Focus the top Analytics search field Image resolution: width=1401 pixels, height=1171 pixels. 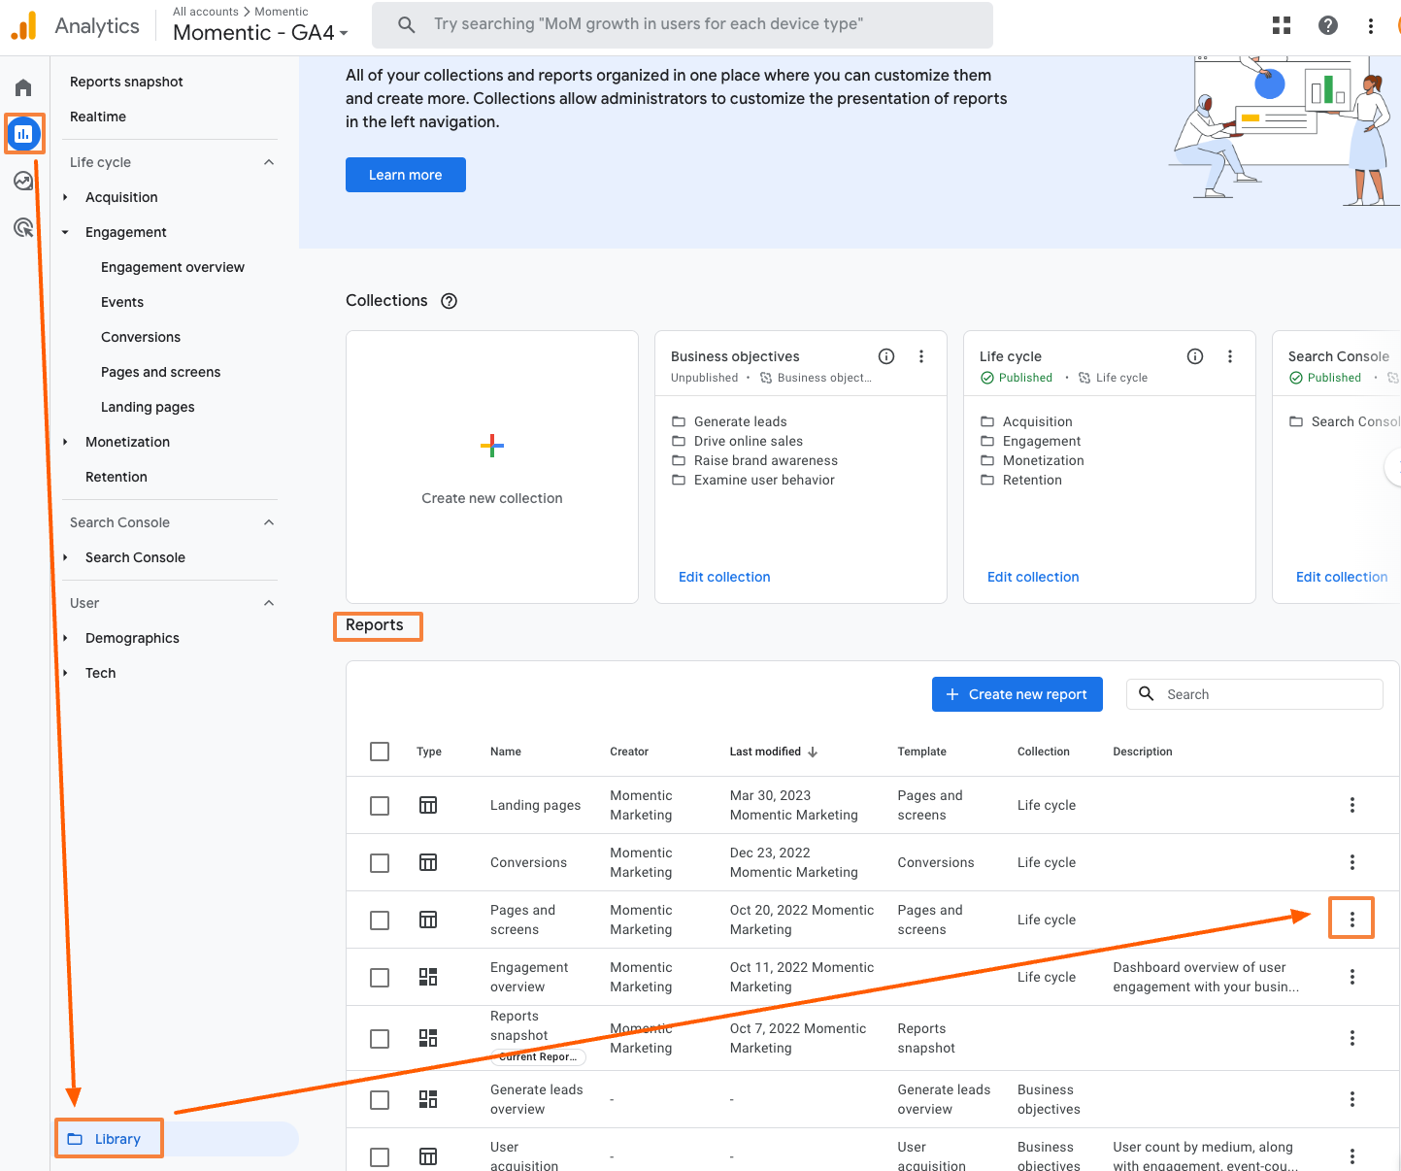coord(683,24)
